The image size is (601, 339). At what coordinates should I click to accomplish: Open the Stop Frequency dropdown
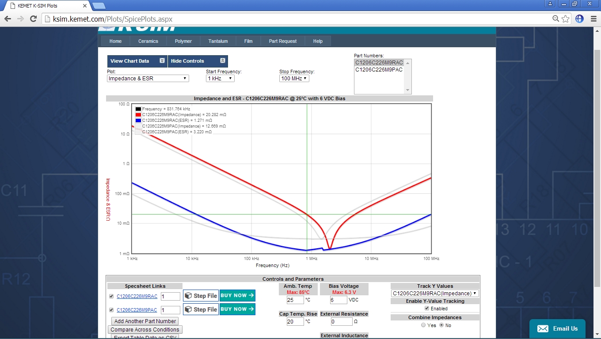pos(294,78)
